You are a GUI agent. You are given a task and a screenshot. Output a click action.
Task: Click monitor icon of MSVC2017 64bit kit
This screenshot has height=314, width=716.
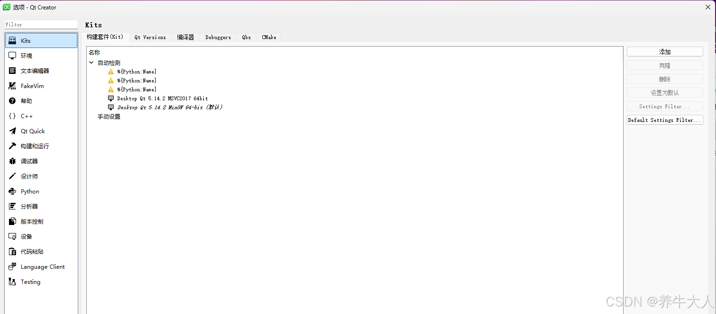pyautogui.click(x=111, y=98)
